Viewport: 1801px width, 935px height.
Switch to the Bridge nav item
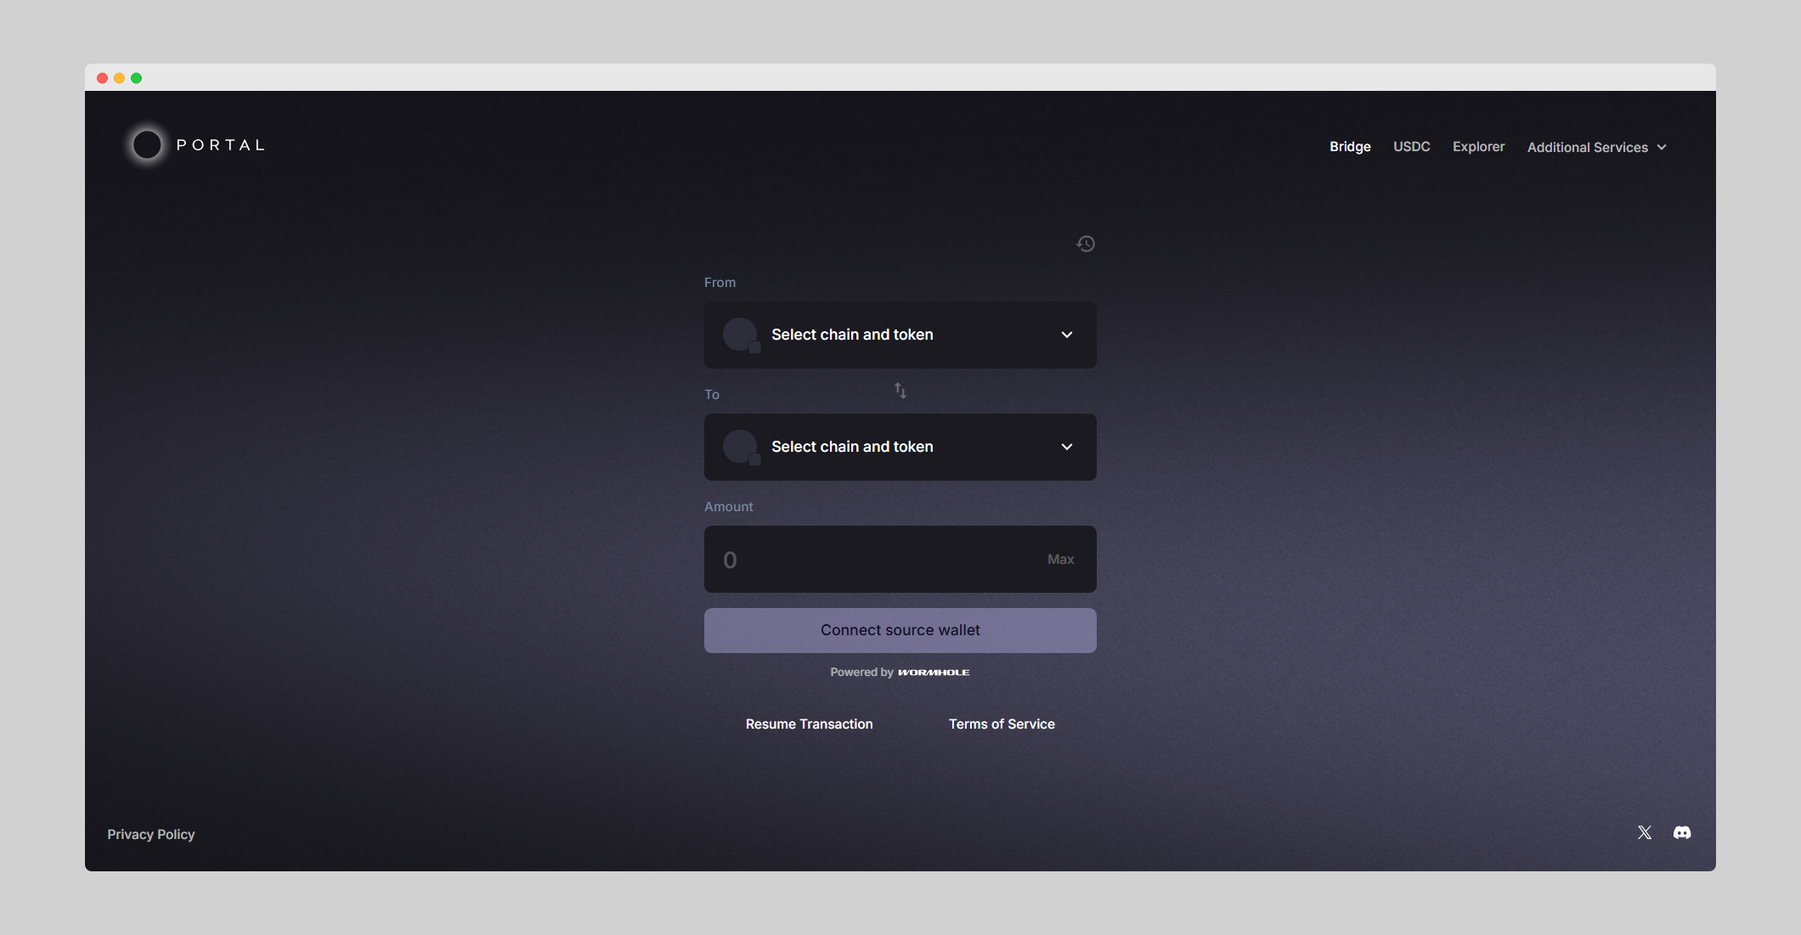pos(1350,147)
